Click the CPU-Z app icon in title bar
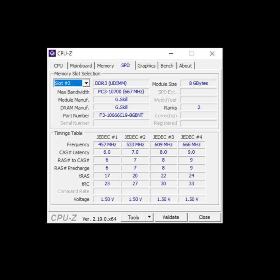The image size is (280, 280). pyautogui.click(x=52, y=53)
